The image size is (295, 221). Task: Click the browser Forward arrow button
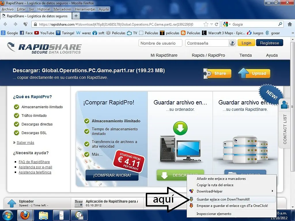16,24
